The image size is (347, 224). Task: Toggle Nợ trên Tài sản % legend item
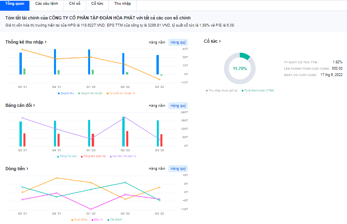pos(123,156)
